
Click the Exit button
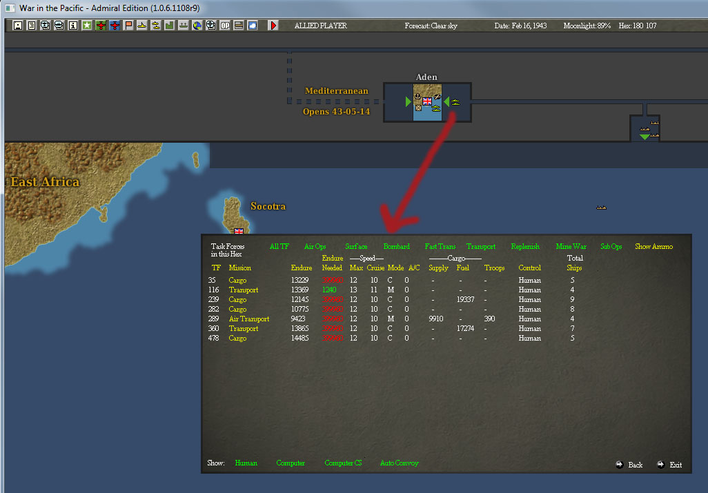point(669,465)
